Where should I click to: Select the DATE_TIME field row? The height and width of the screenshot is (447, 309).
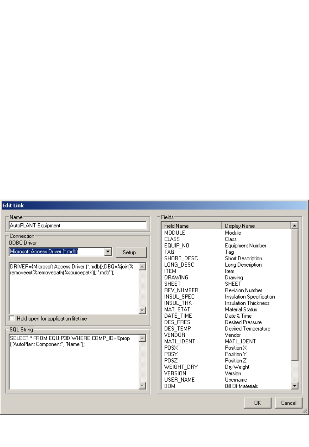pos(226,316)
